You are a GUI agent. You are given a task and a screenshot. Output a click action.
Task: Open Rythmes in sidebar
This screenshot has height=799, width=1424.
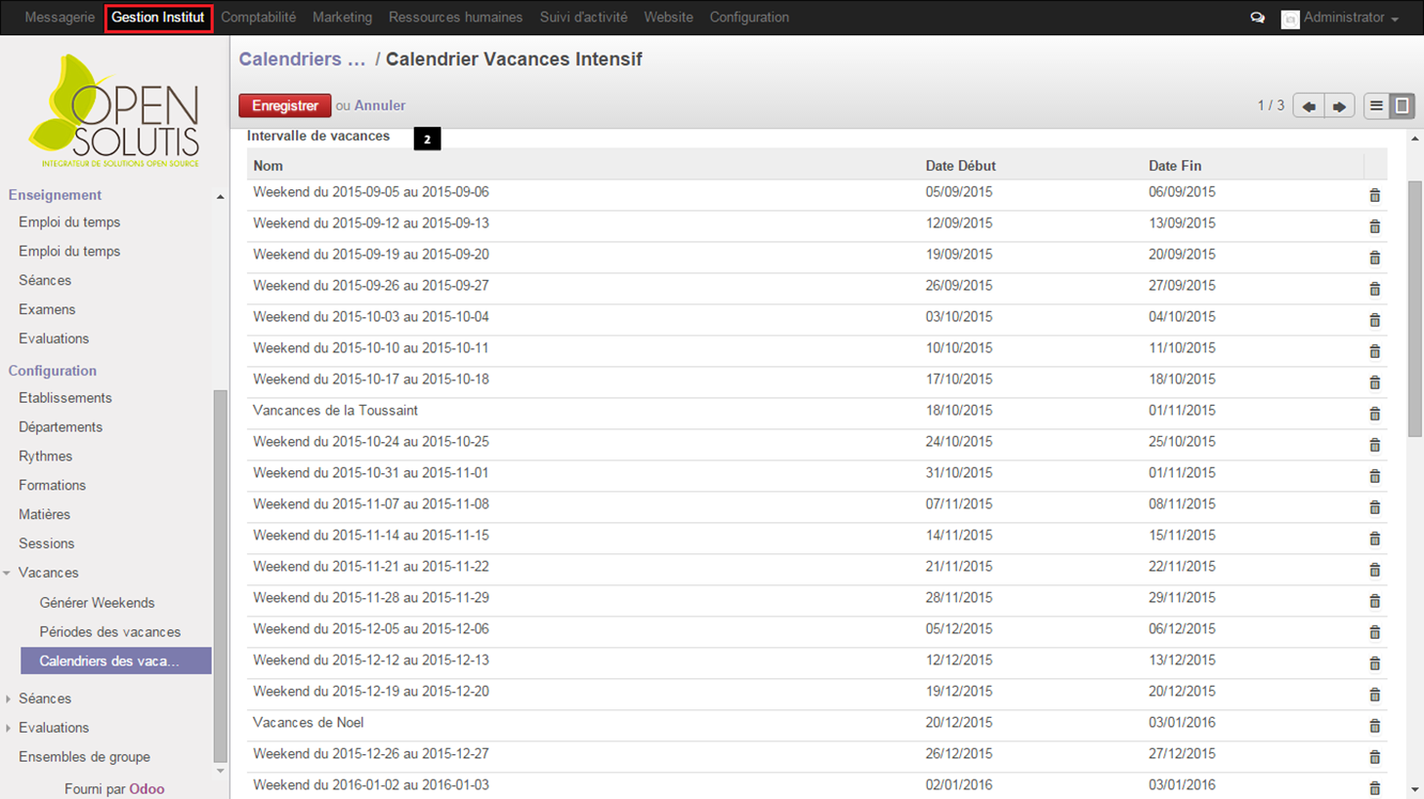pyautogui.click(x=45, y=457)
